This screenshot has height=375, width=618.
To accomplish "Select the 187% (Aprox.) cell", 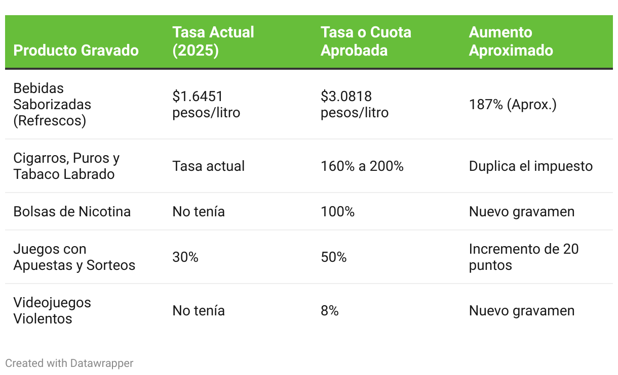I will point(513,105).
